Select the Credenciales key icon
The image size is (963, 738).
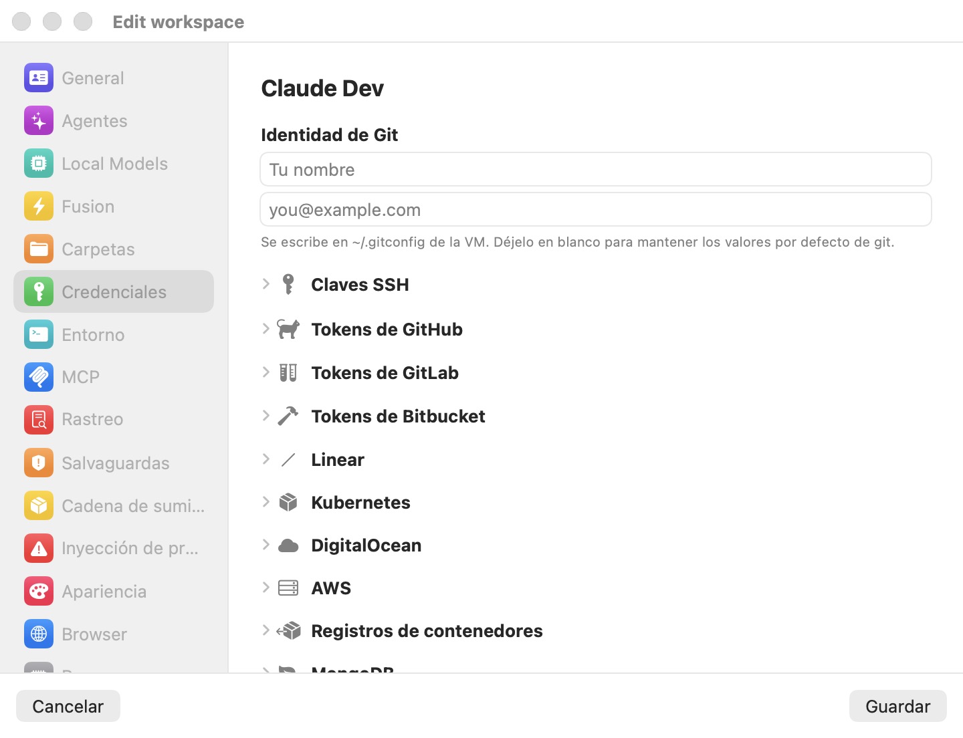tap(39, 292)
